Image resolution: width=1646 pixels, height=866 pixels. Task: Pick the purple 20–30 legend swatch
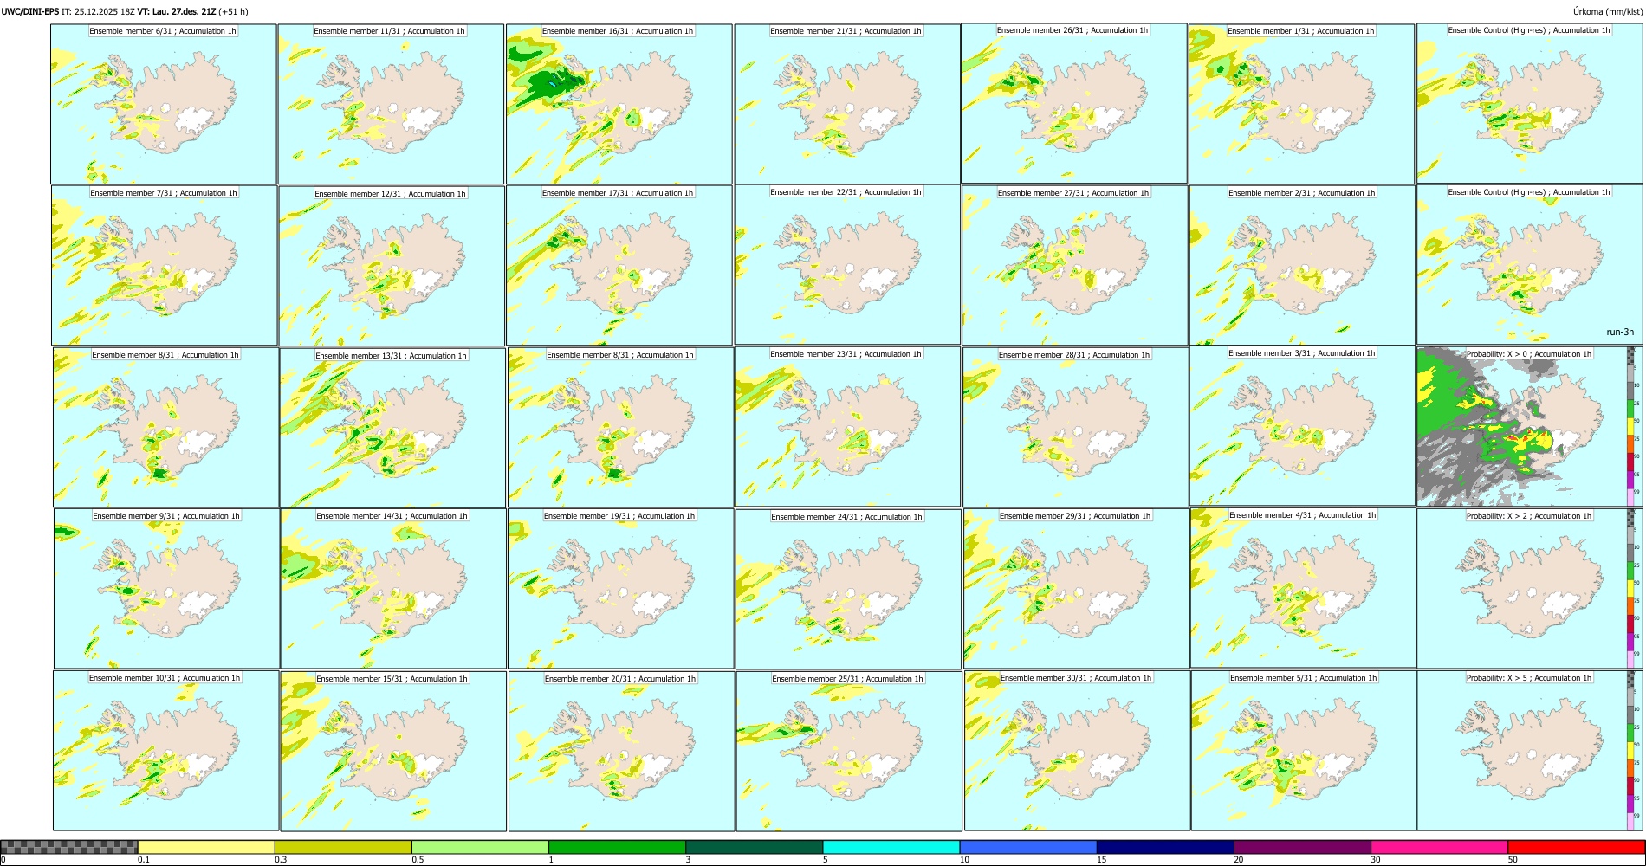point(1302,847)
